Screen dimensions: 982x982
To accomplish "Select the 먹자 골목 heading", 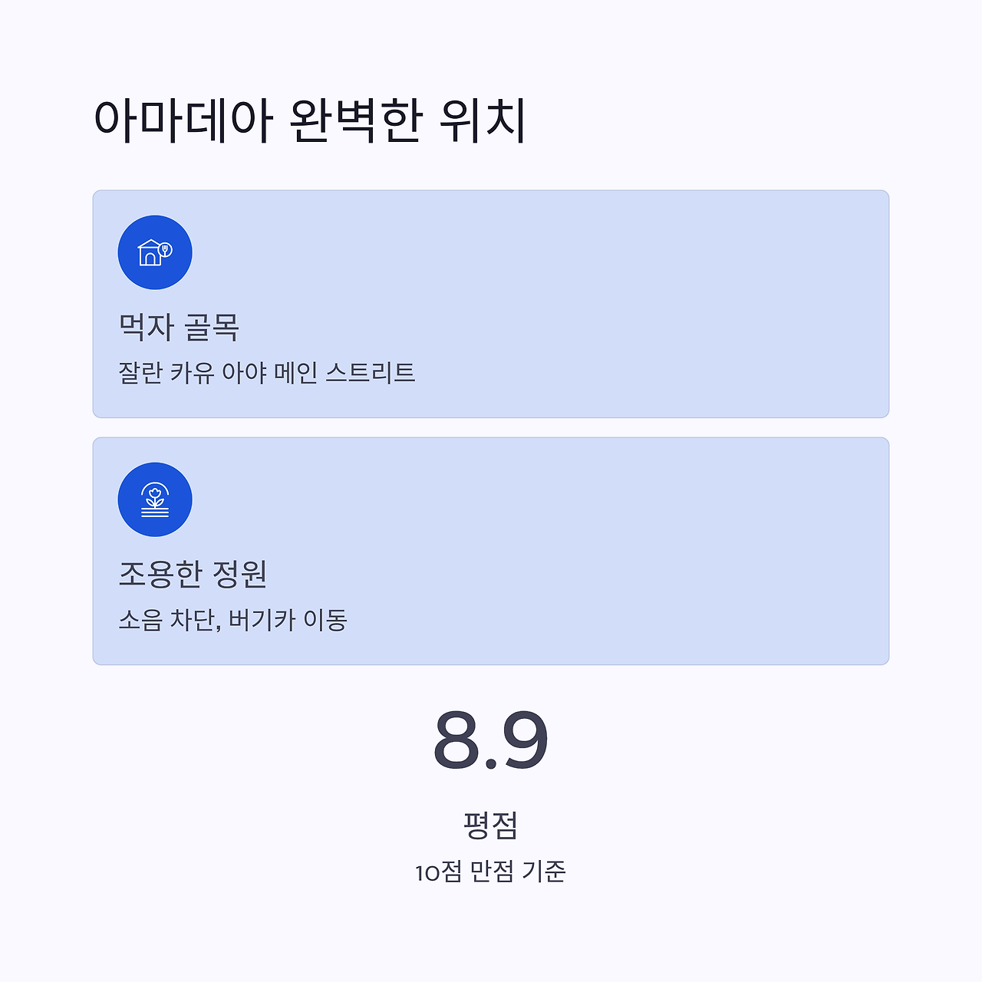I will (180, 327).
